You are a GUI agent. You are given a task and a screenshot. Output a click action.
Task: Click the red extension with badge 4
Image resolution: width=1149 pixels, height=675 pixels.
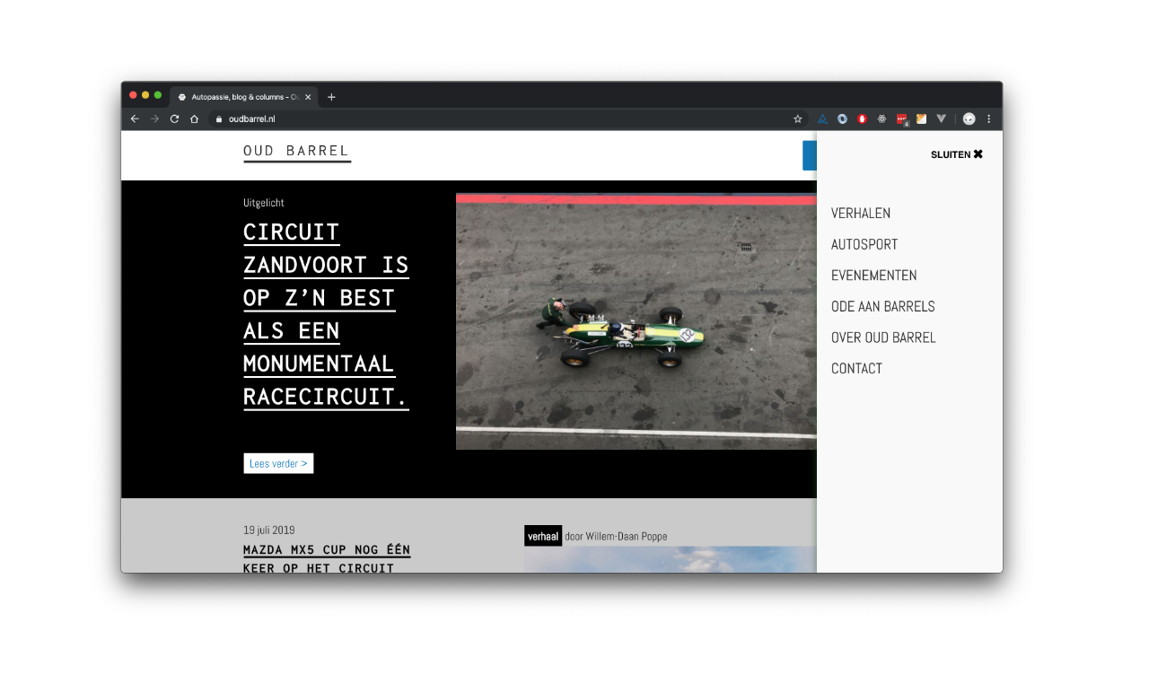coord(902,119)
